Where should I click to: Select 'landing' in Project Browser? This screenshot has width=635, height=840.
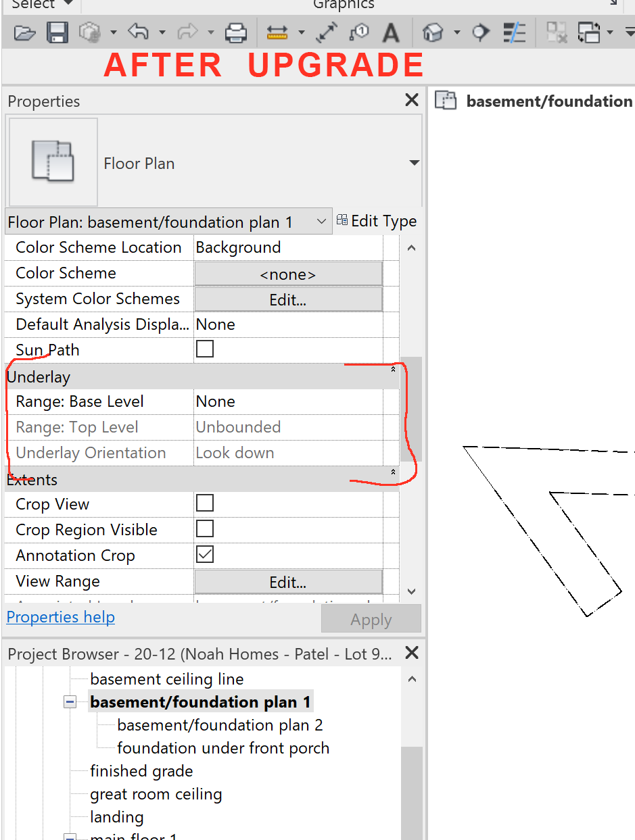[x=116, y=817]
